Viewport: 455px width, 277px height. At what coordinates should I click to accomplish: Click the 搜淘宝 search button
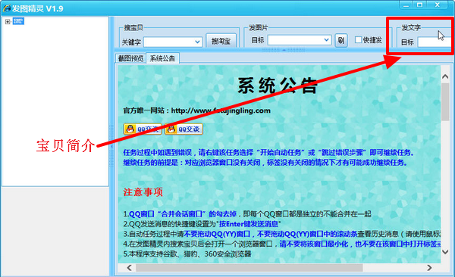pyautogui.click(x=221, y=41)
